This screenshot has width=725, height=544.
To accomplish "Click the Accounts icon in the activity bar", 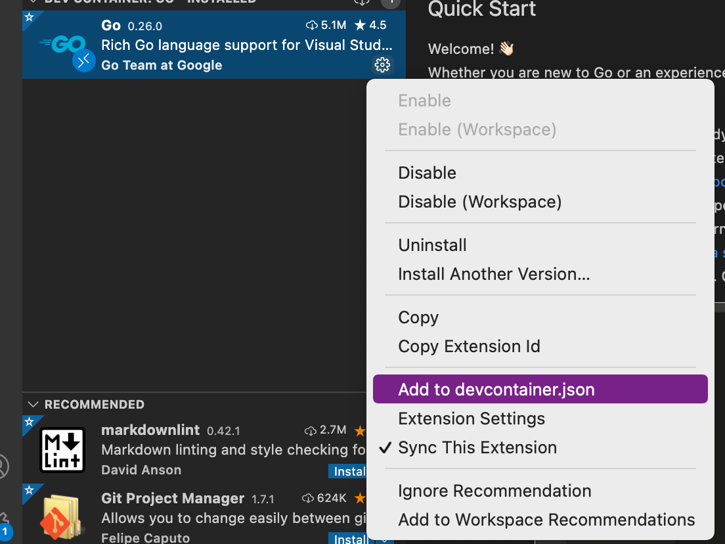I will tap(2, 466).
